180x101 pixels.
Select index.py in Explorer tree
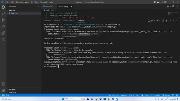coord(24,13)
